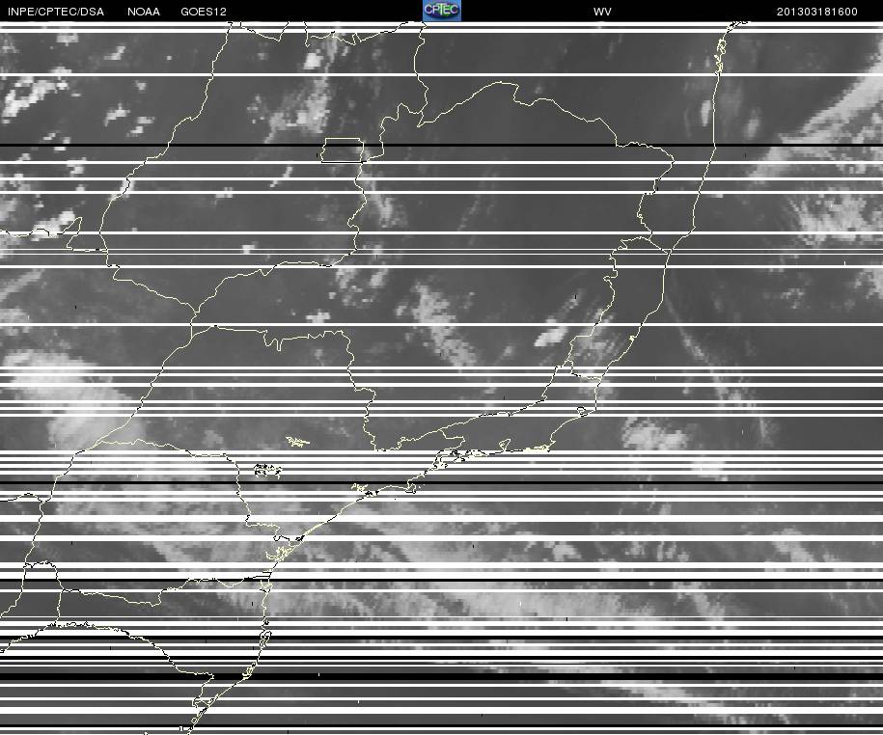Click the 201303181600 timestamp
The image size is (883, 735).
point(817,12)
